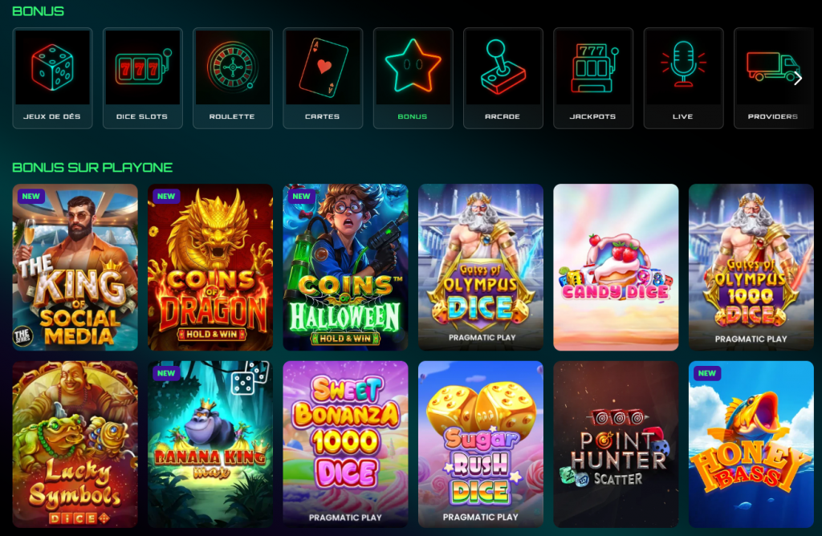The width and height of the screenshot is (822, 536).
Task: Show the next categories with the right arrow
Action: (x=798, y=79)
